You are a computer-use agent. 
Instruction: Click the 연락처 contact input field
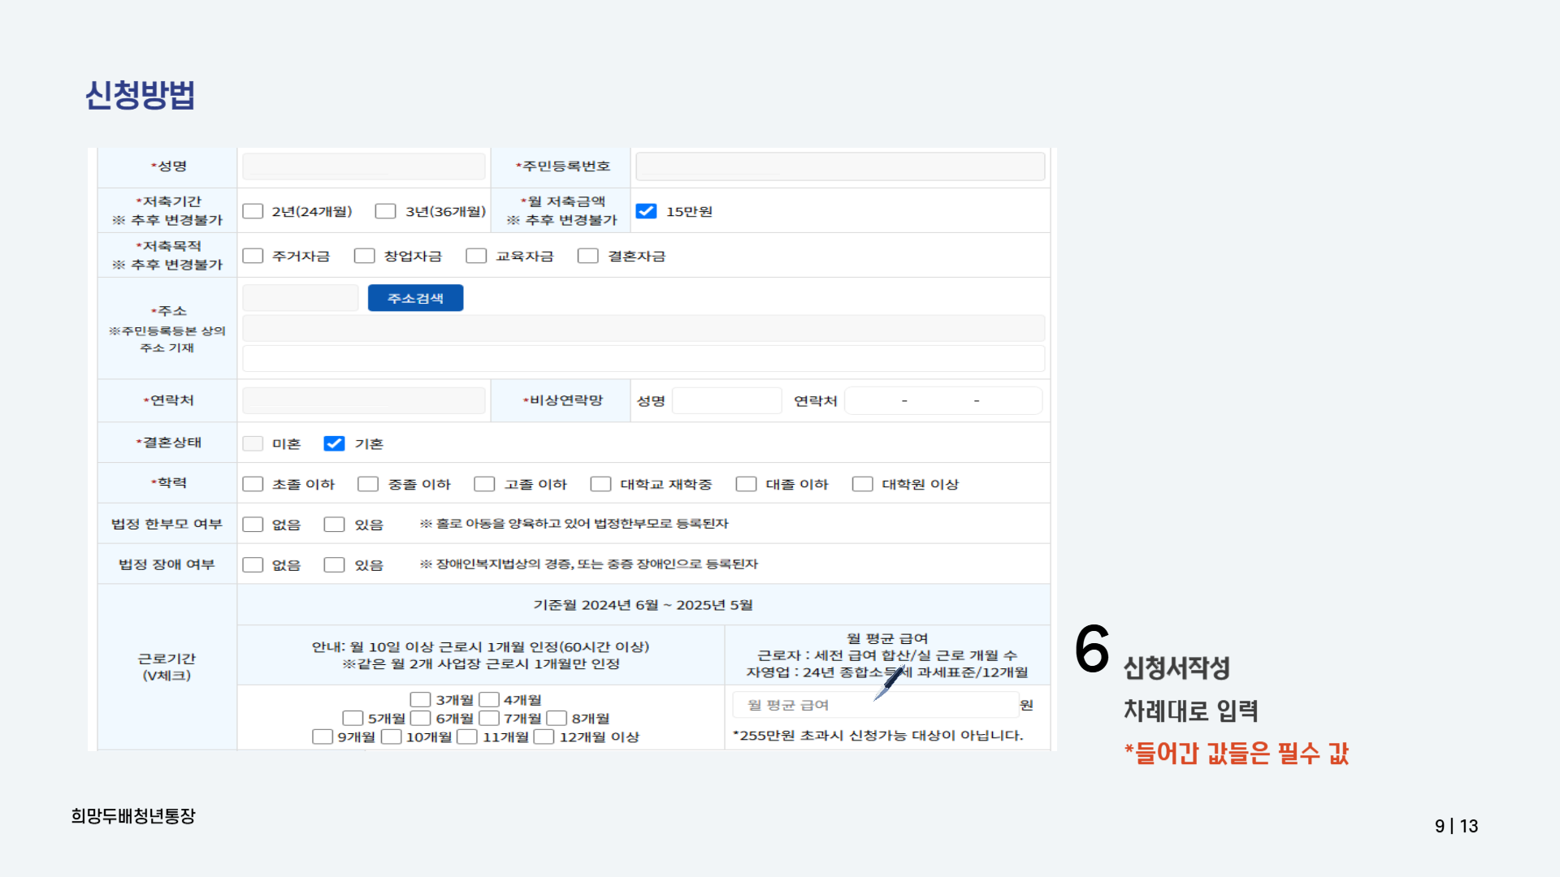click(x=363, y=400)
